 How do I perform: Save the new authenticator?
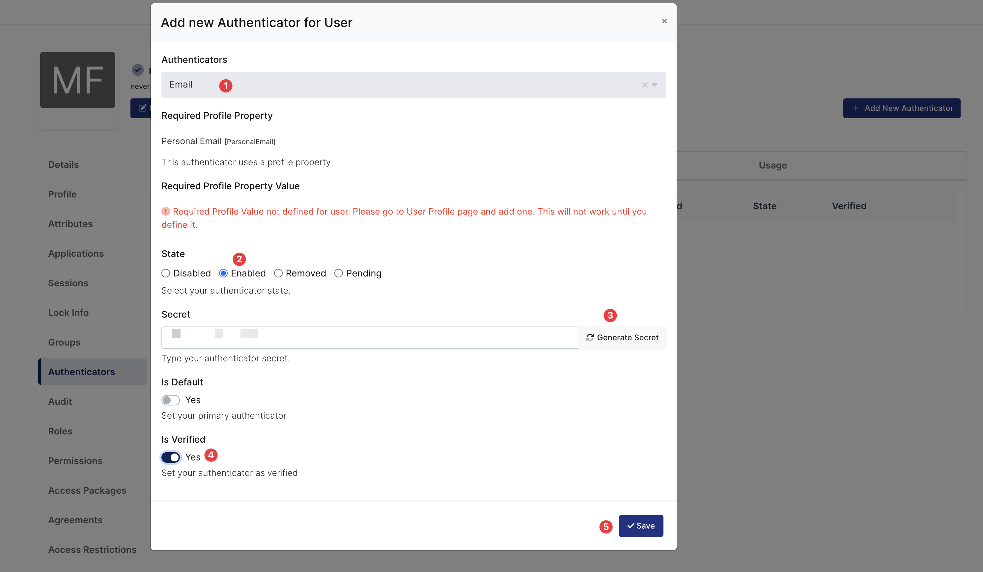(x=641, y=526)
